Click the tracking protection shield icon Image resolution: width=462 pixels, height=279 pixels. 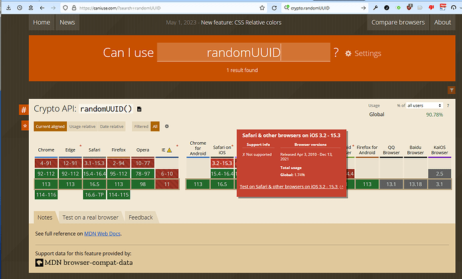pos(66,8)
